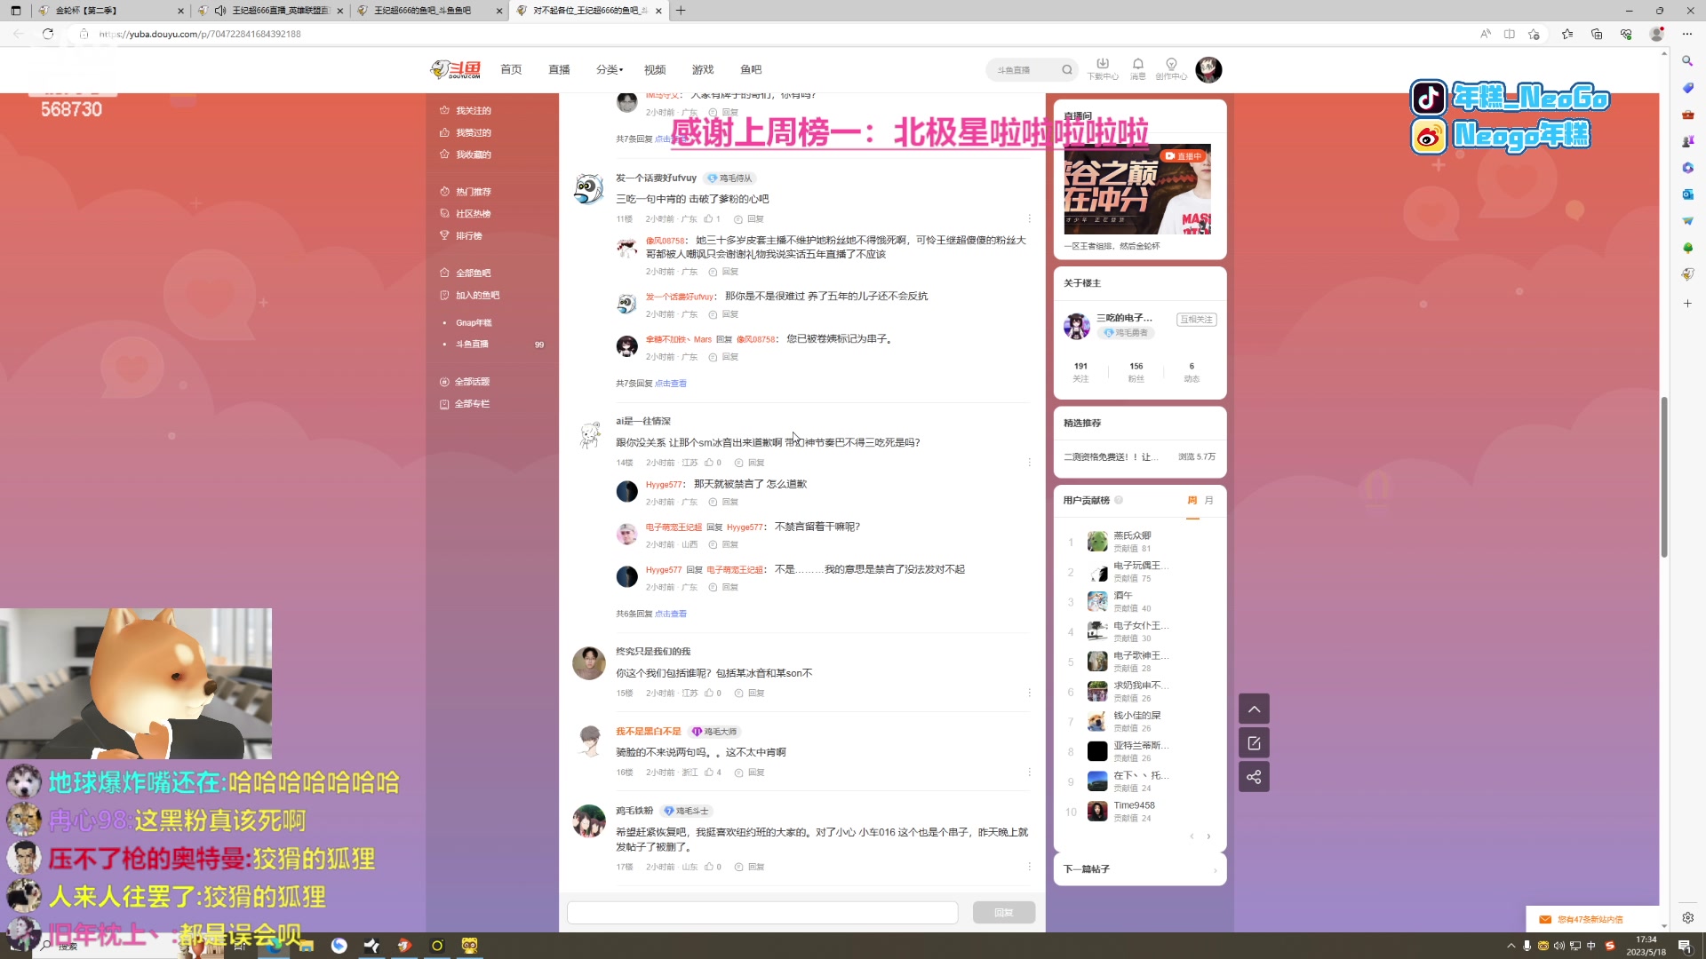Open the 二测资格免费送 recommended post

tap(1112, 457)
